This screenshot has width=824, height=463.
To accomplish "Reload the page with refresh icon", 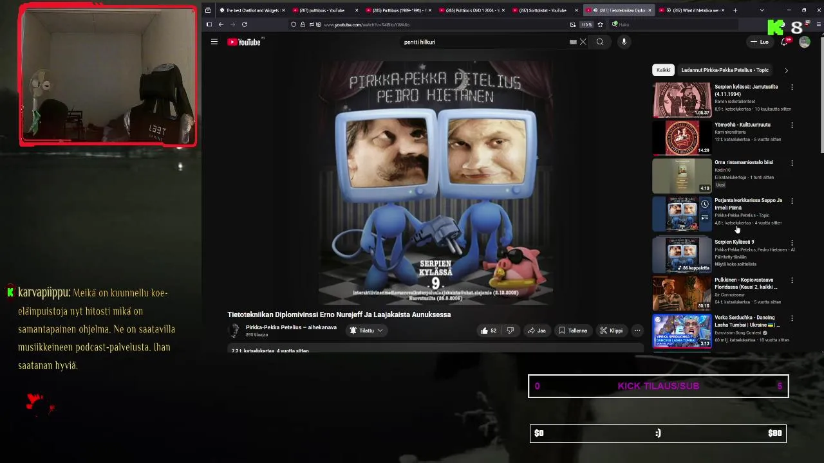I will point(245,24).
